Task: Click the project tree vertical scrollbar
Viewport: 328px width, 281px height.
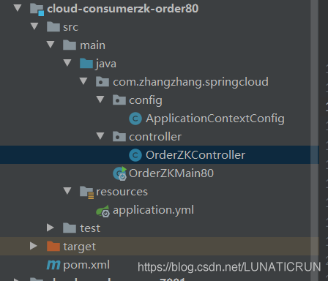Action: (315, 140)
